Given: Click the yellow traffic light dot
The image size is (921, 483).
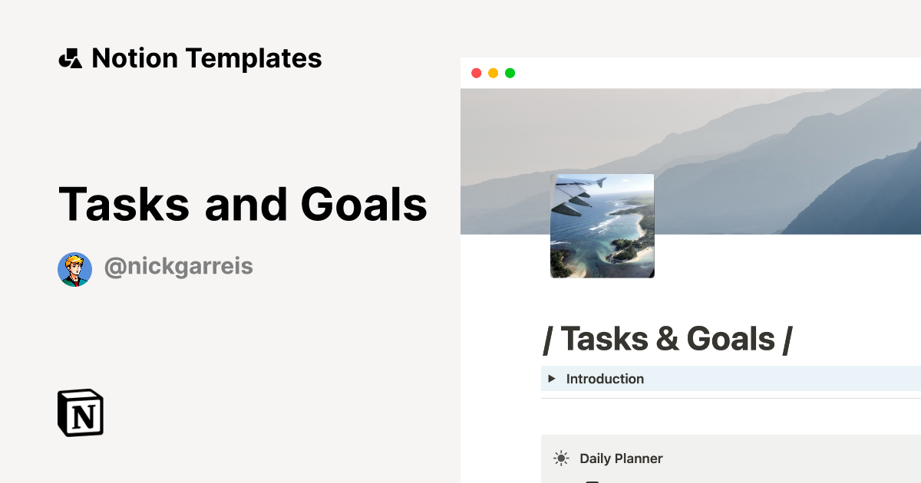Looking at the screenshot, I should pos(494,73).
